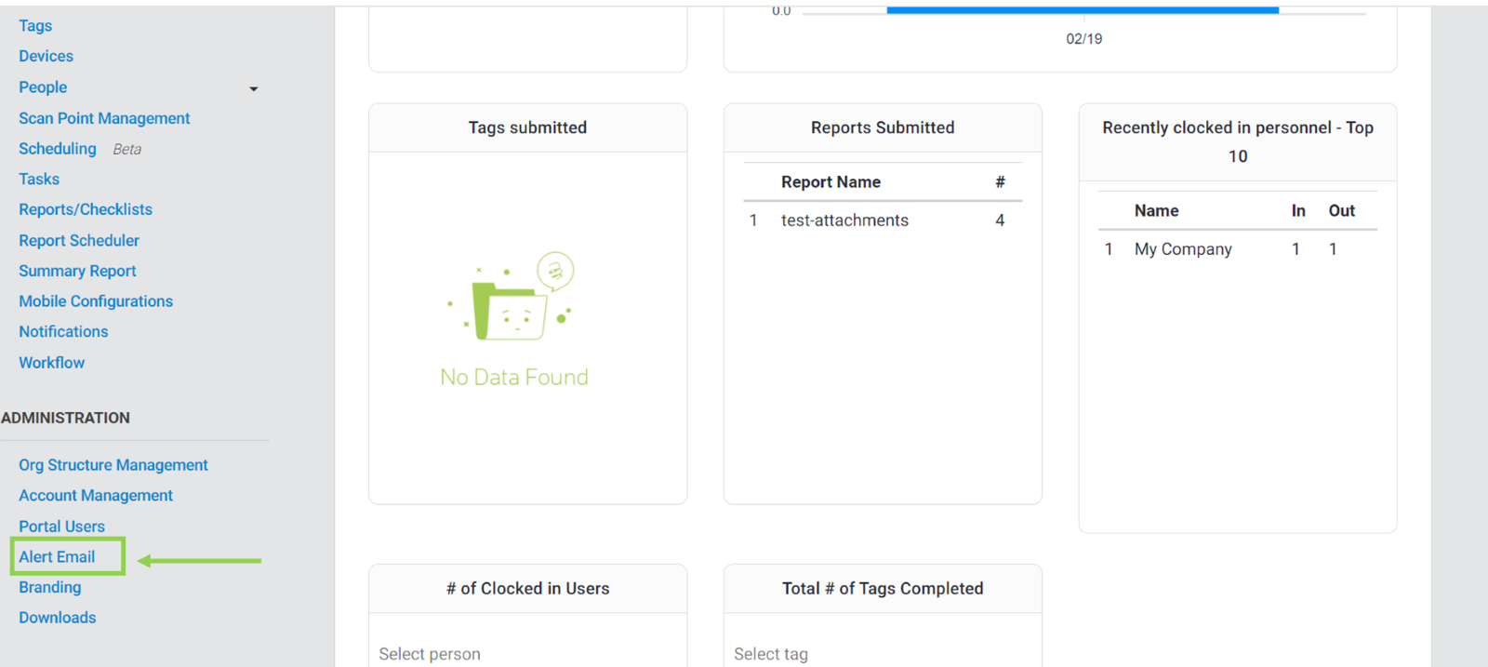Go to Notifications settings
1488x667 pixels.
(x=63, y=332)
